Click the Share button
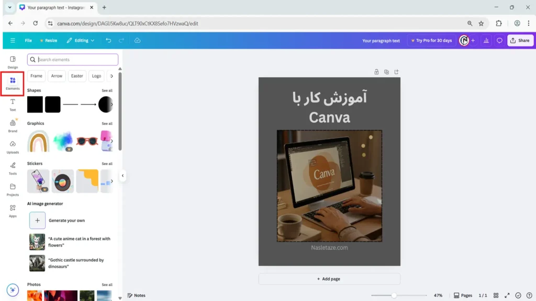 tap(520, 40)
